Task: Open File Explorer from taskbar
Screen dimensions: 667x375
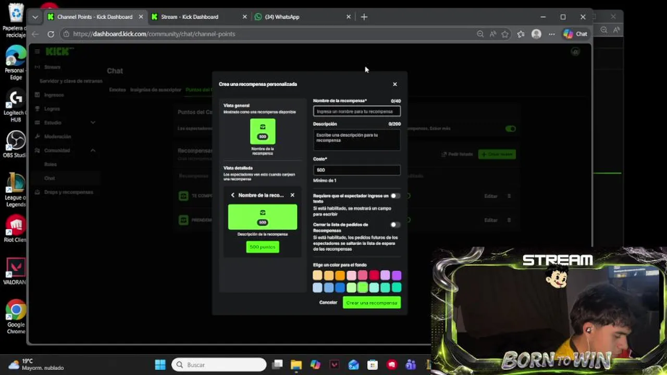Action: tap(296, 365)
